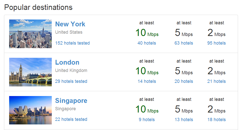This screenshot has height=130, width=240.
Task: Show 63 hotels link for New York
Action: tap(184, 43)
